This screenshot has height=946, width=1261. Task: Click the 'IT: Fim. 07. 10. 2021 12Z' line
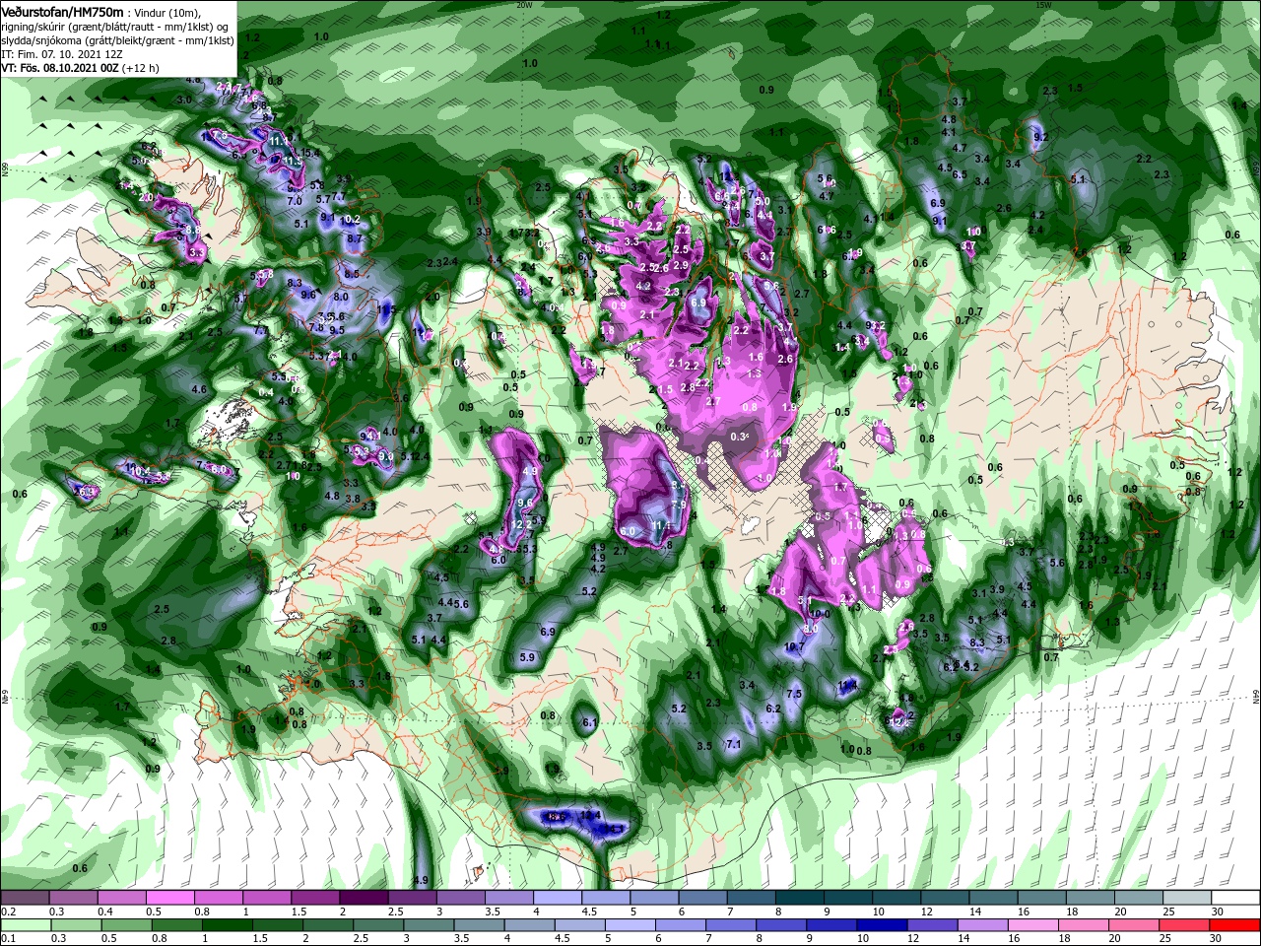60,54
